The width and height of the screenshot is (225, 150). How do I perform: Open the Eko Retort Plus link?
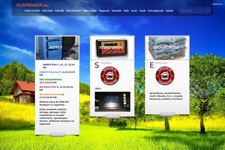click(x=48, y=87)
